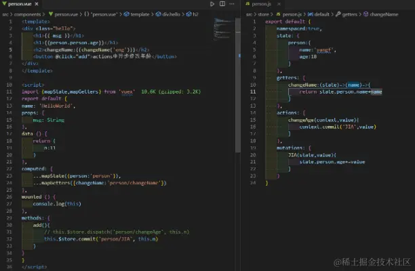
Task: Click the JS icon on person.js tab
Action: click(248, 3)
